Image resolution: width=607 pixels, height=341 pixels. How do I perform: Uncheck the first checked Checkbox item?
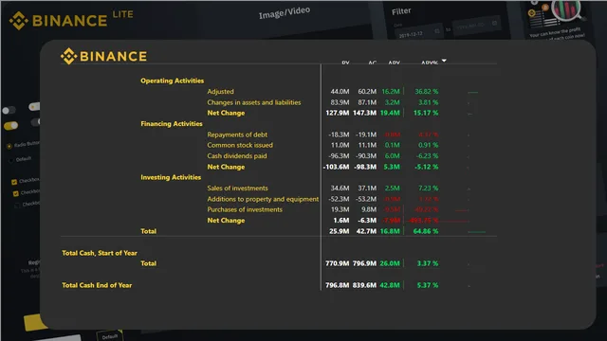pyautogui.click(x=14, y=182)
